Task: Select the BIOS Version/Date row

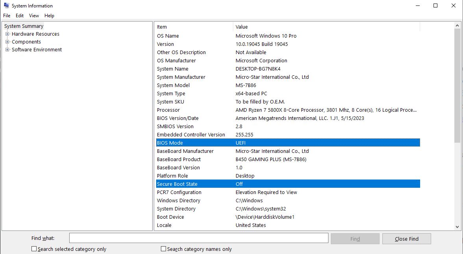Action: click(288, 118)
